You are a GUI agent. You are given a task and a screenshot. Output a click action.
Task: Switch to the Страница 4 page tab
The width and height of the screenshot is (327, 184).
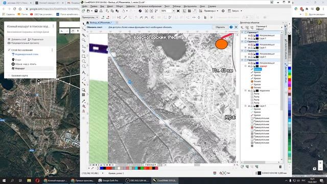150,165
